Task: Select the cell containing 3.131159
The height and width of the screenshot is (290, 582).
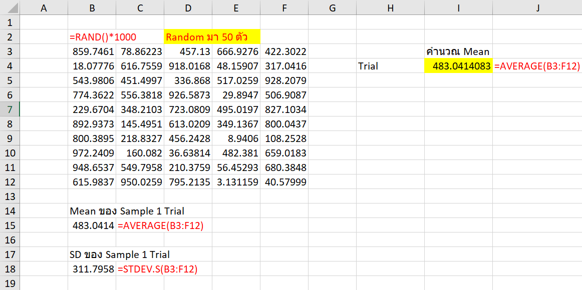Action: [236, 182]
